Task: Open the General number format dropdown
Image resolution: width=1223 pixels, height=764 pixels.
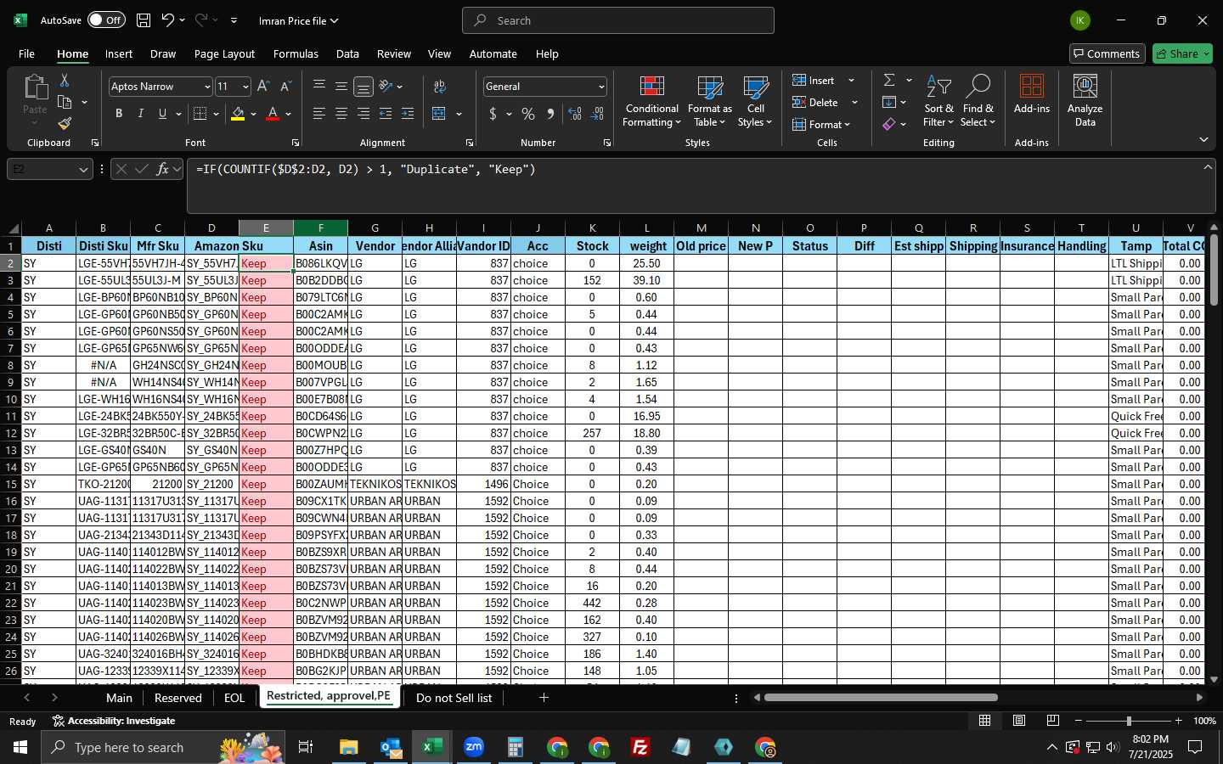Action: click(601, 87)
